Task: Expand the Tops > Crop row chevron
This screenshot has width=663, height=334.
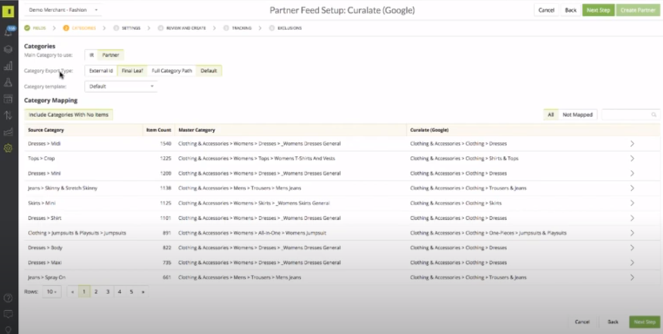Action: point(632,158)
